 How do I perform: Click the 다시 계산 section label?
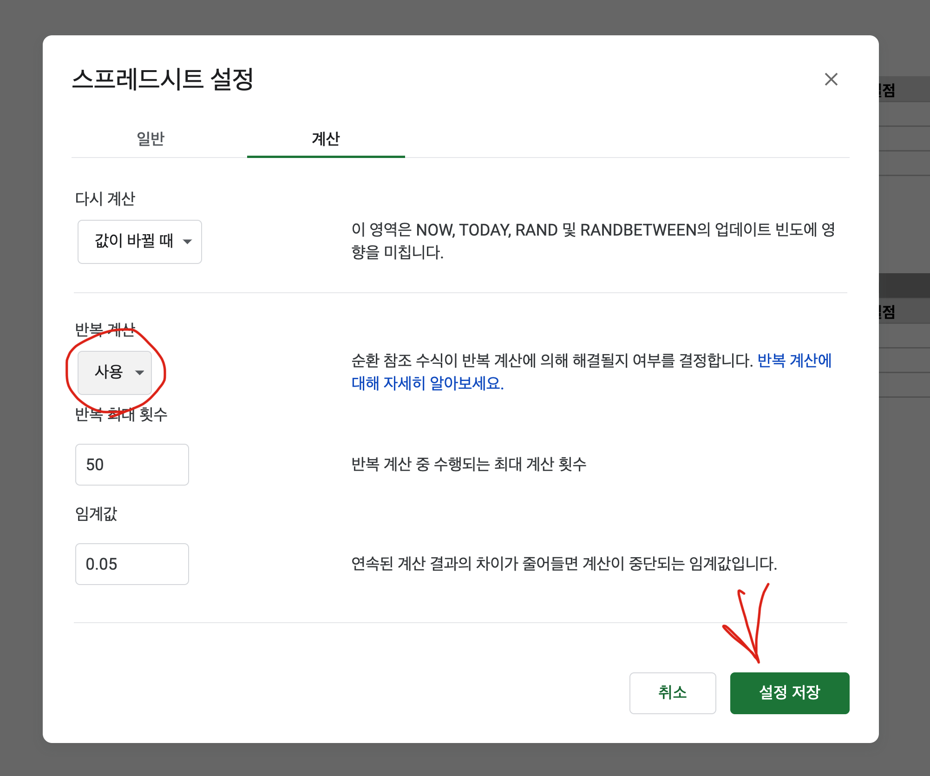point(105,199)
